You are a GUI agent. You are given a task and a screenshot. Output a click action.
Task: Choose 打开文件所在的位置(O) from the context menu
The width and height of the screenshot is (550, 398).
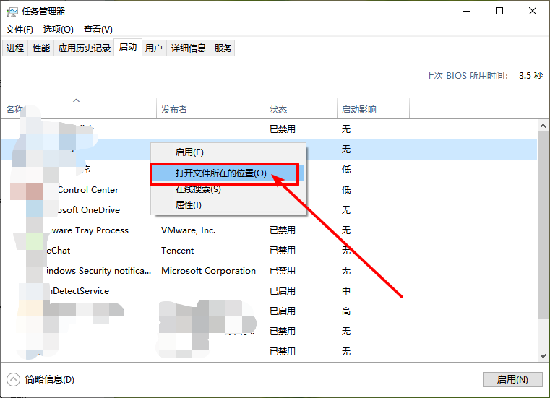coord(221,174)
